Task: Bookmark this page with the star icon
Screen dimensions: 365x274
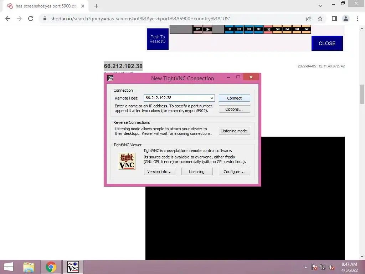Action: (x=320, y=19)
